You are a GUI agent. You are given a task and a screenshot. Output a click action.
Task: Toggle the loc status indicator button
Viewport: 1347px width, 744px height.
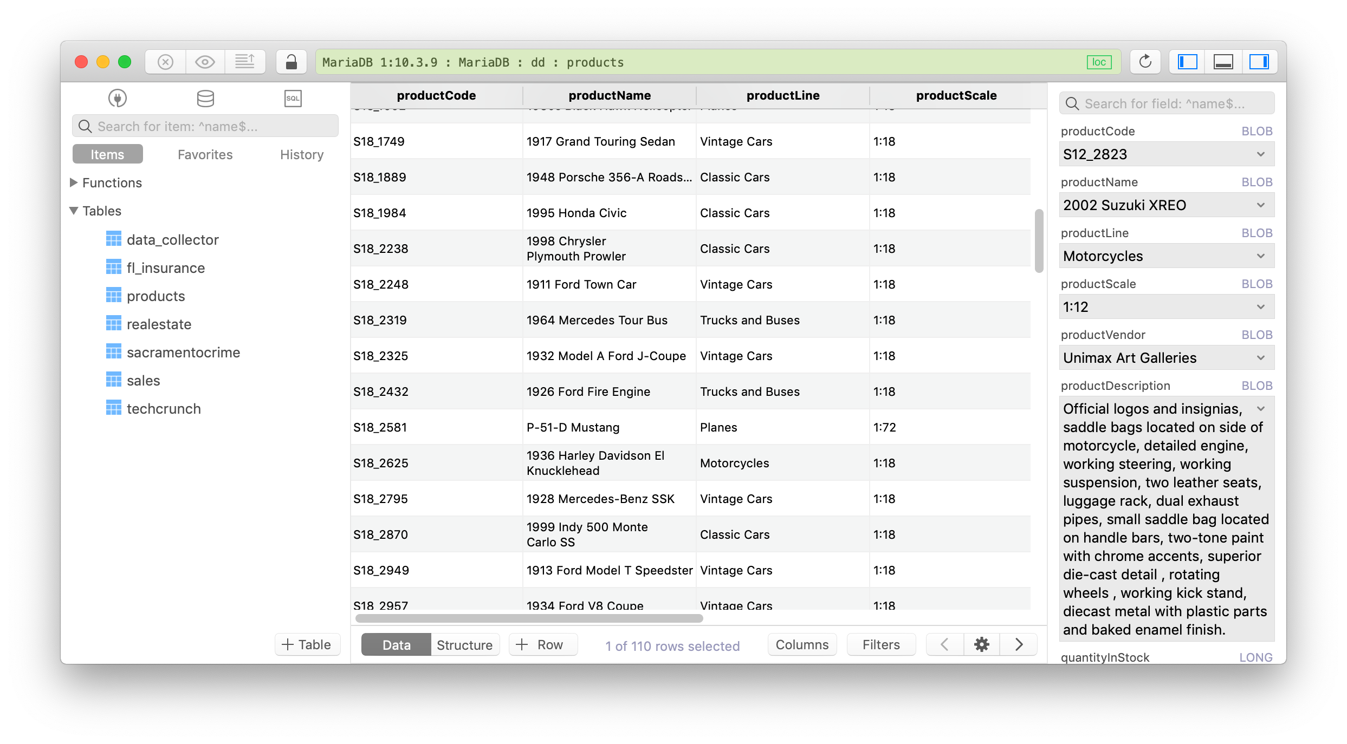1099,62
